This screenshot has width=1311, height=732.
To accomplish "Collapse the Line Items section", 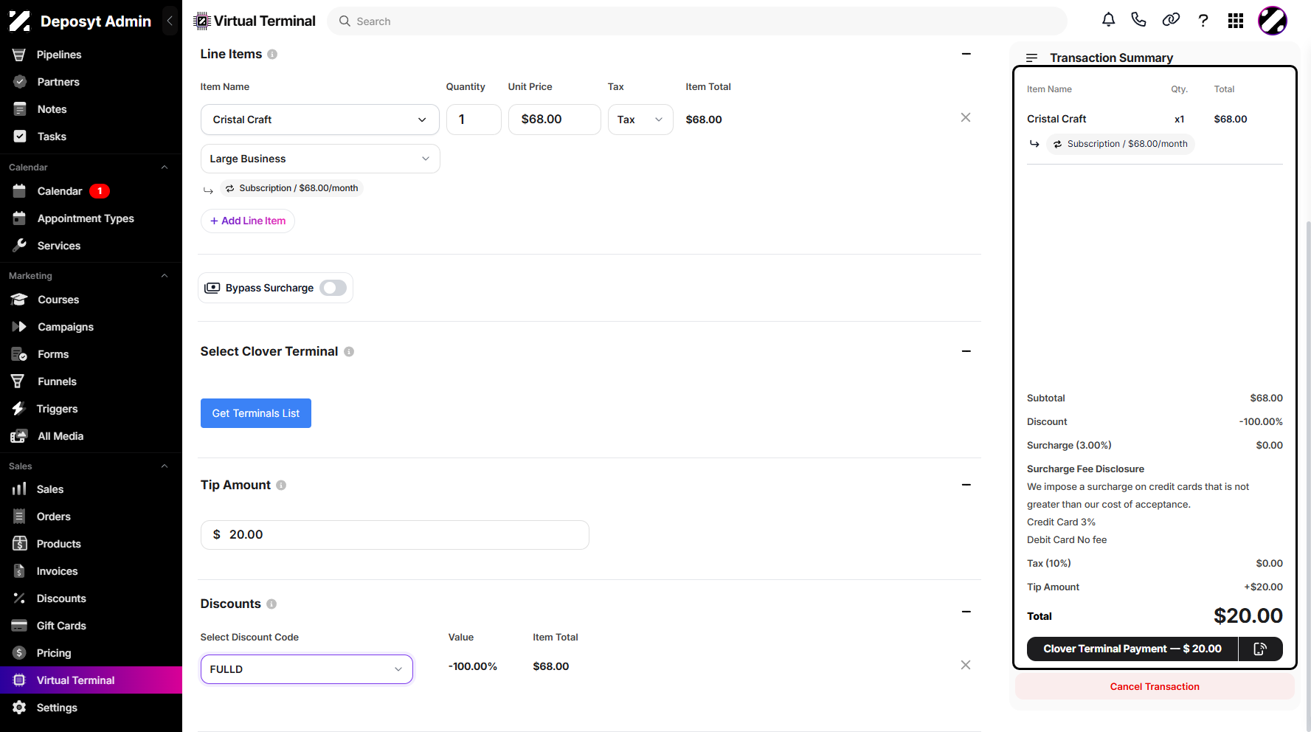I will (966, 54).
